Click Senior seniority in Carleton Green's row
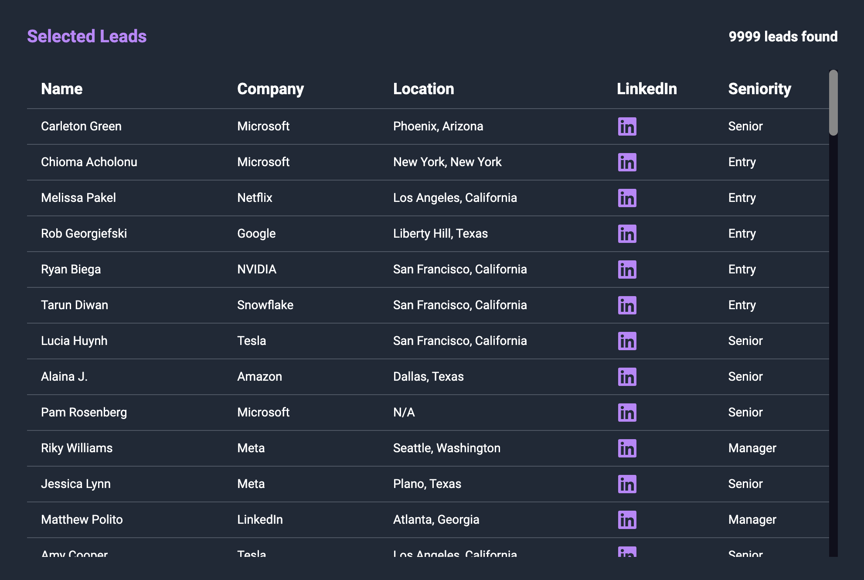This screenshot has height=580, width=864. coord(745,126)
